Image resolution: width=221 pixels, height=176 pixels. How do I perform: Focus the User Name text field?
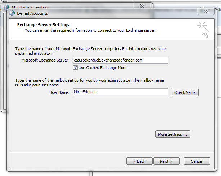coord(121,92)
